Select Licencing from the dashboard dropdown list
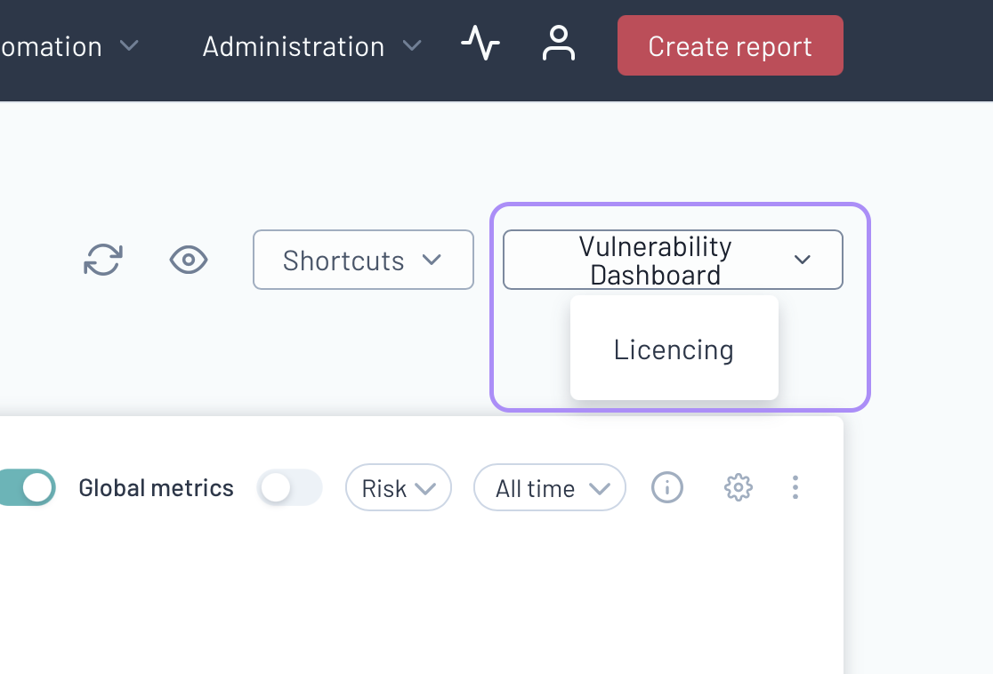This screenshot has width=993, height=674. [674, 349]
